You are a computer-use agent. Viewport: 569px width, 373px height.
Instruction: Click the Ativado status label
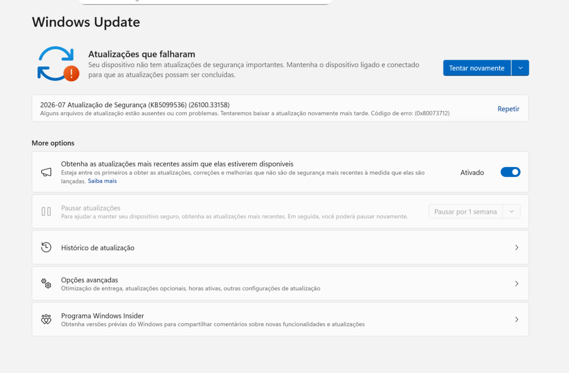point(472,173)
